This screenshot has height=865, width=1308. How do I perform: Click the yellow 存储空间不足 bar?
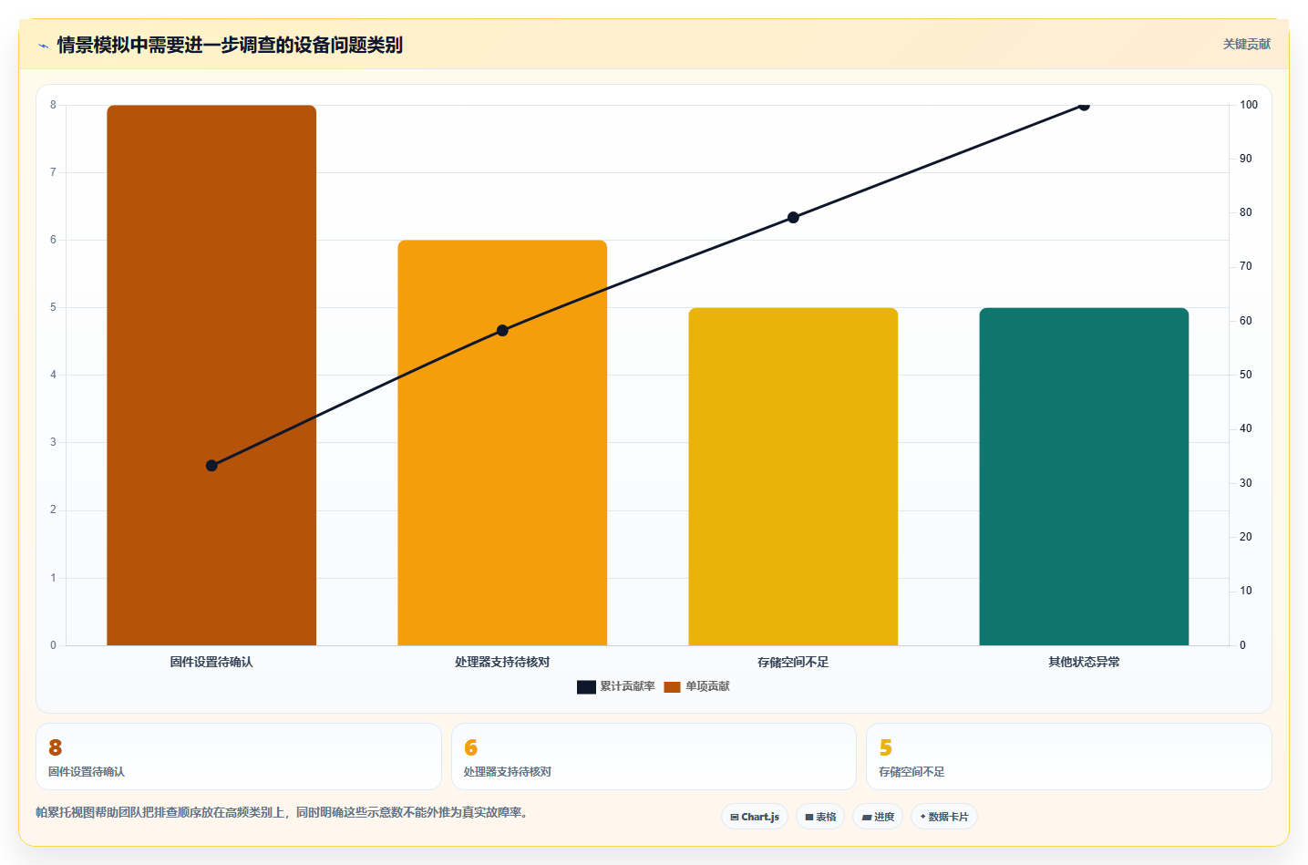793,477
